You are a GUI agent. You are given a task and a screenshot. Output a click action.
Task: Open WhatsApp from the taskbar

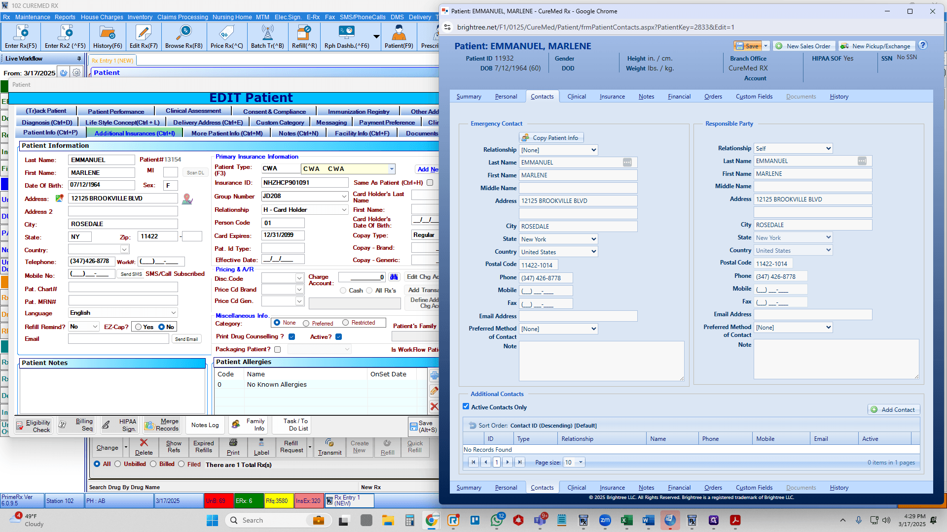[x=497, y=520]
